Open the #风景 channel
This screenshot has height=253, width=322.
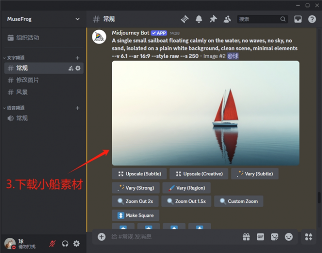point(44,92)
